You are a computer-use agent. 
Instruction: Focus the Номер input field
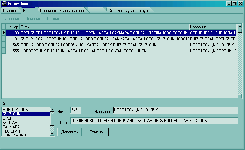[76, 110]
